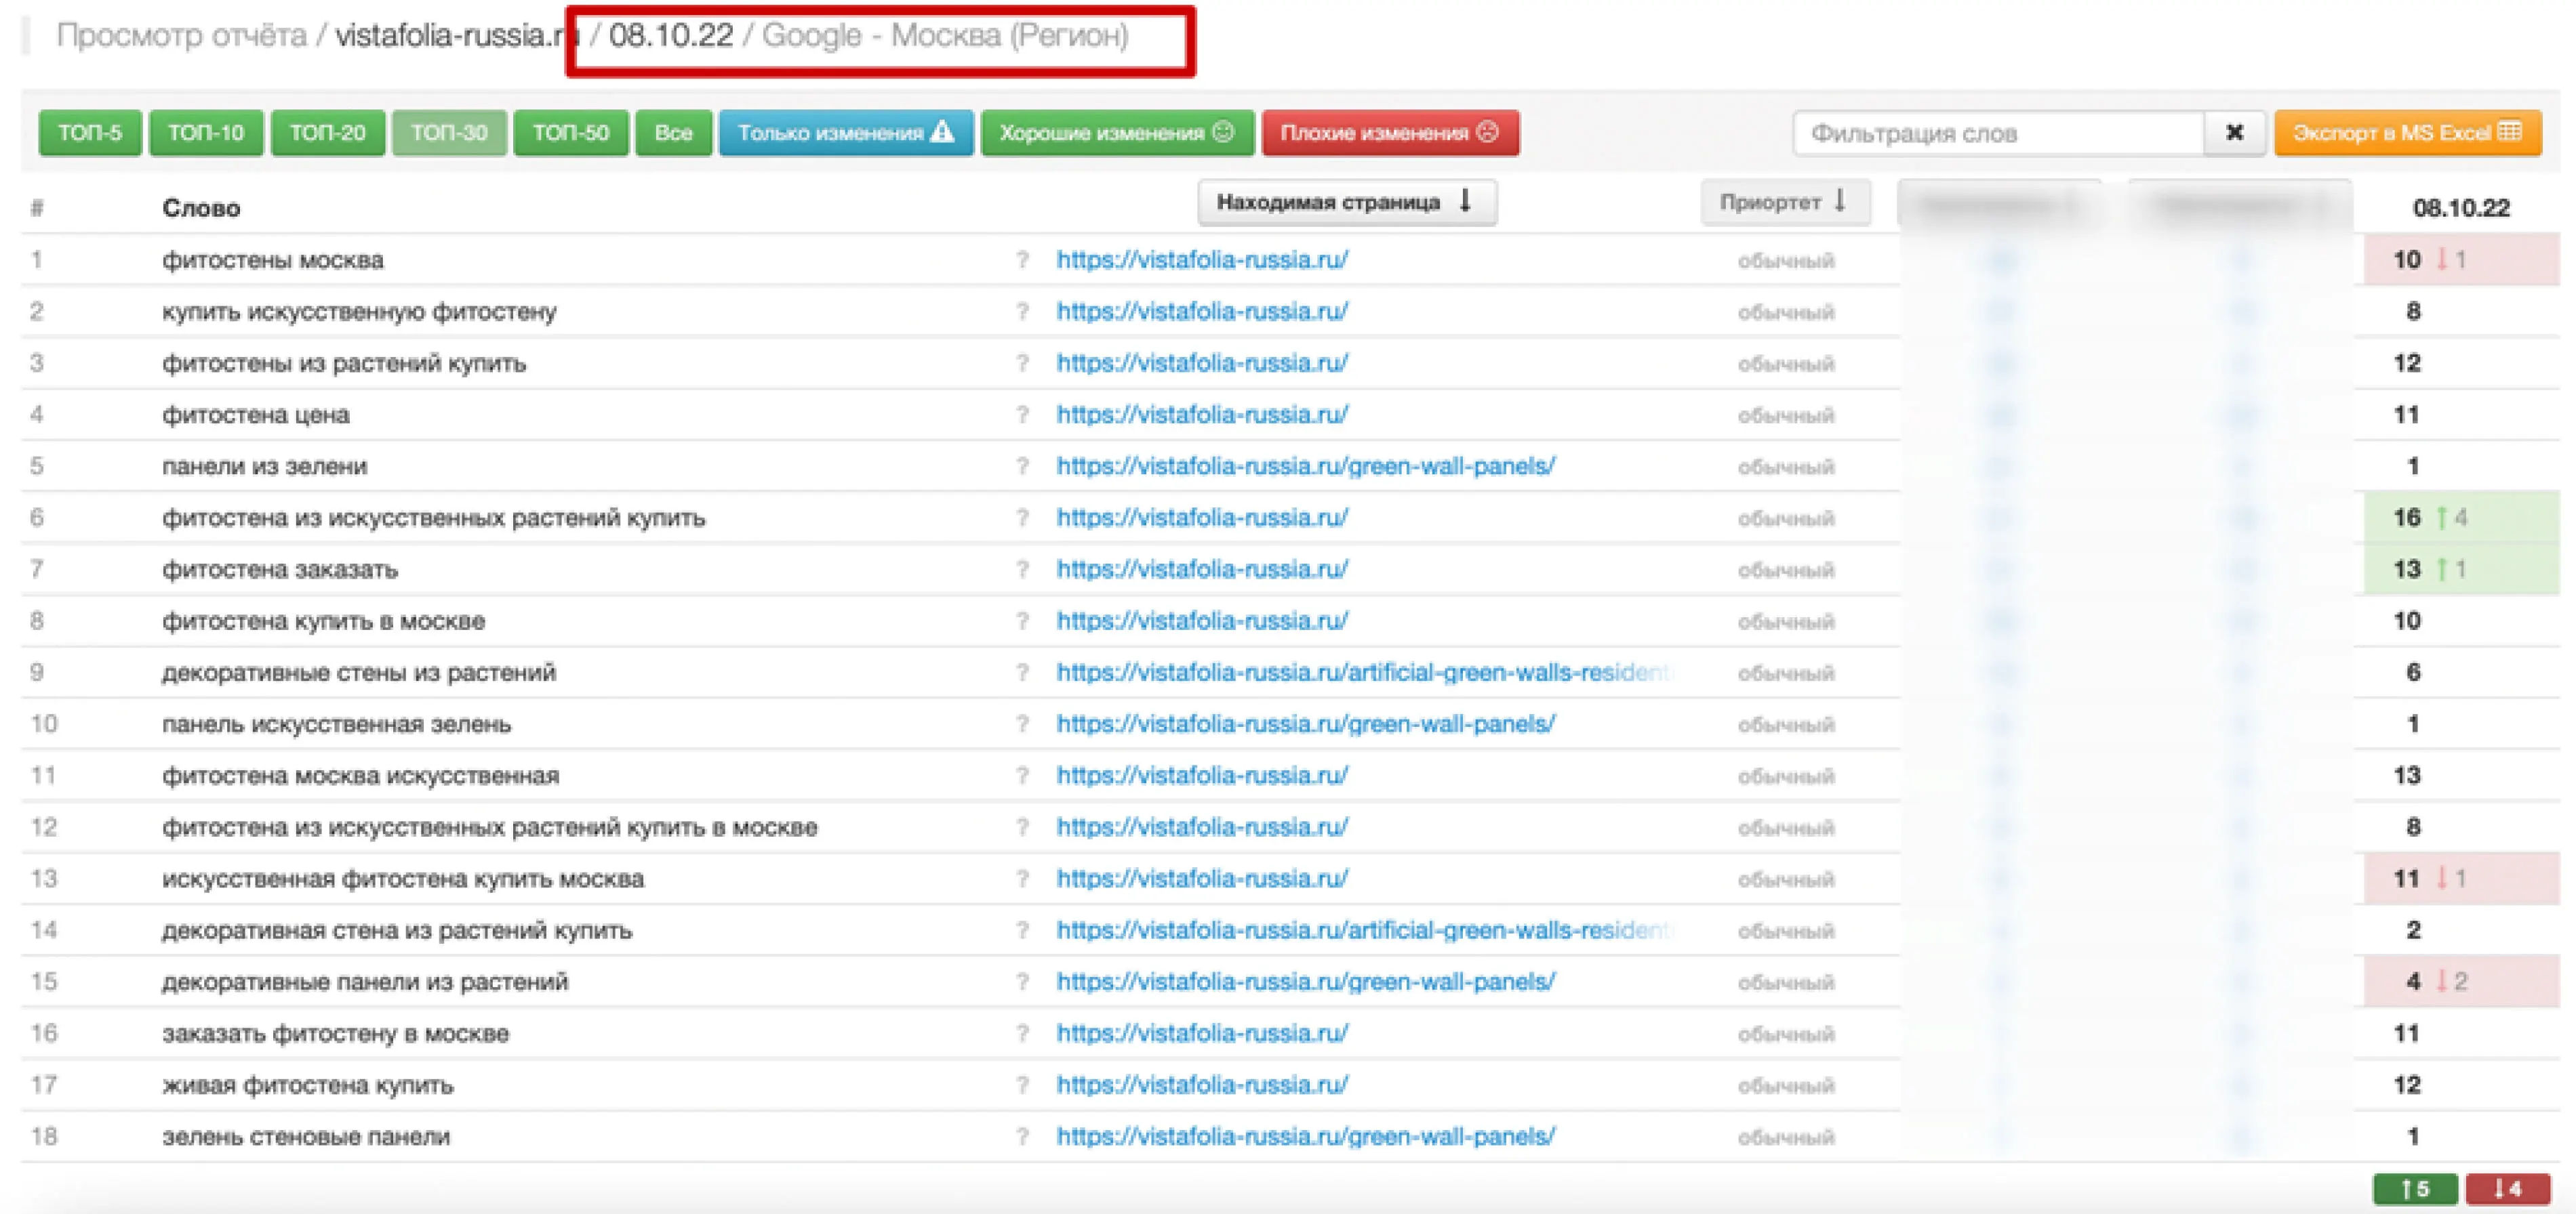2576x1214 pixels.
Task: Sort by Находимая страница column
Action: pos(1347,203)
